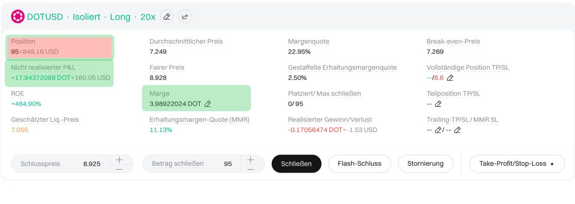Open the share position icon
Image resolution: width=575 pixels, height=204 pixels.
pyautogui.click(x=185, y=16)
